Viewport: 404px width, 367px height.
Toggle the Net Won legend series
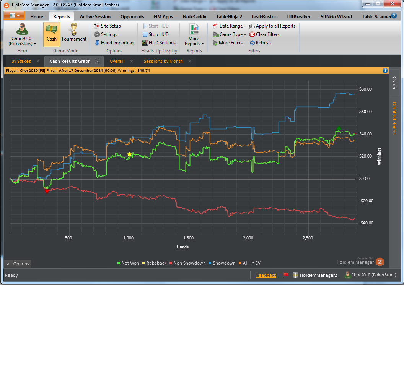pos(128,263)
